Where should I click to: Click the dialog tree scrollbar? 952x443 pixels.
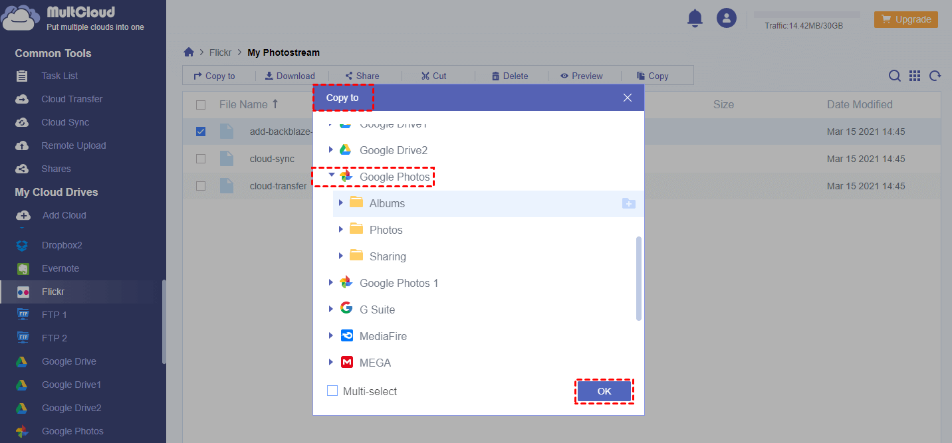(x=639, y=278)
